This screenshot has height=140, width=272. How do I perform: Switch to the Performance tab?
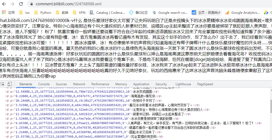coord(100,84)
